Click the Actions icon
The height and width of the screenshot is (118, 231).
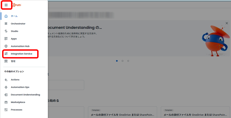coord(6,80)
